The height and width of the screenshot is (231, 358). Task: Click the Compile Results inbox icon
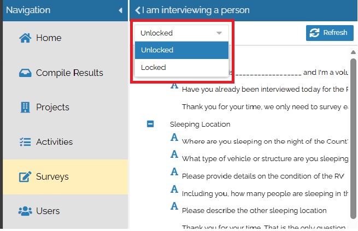coord(25,73)
